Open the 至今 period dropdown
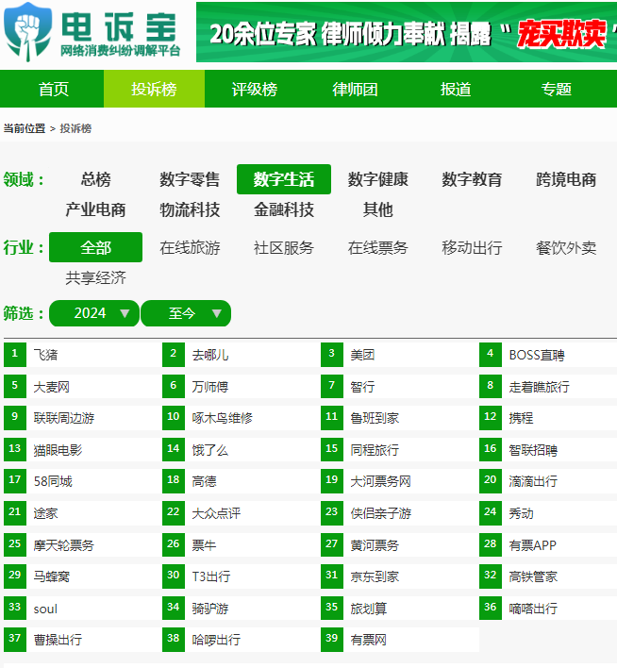The image size is (617, 668). click(186, 313)
